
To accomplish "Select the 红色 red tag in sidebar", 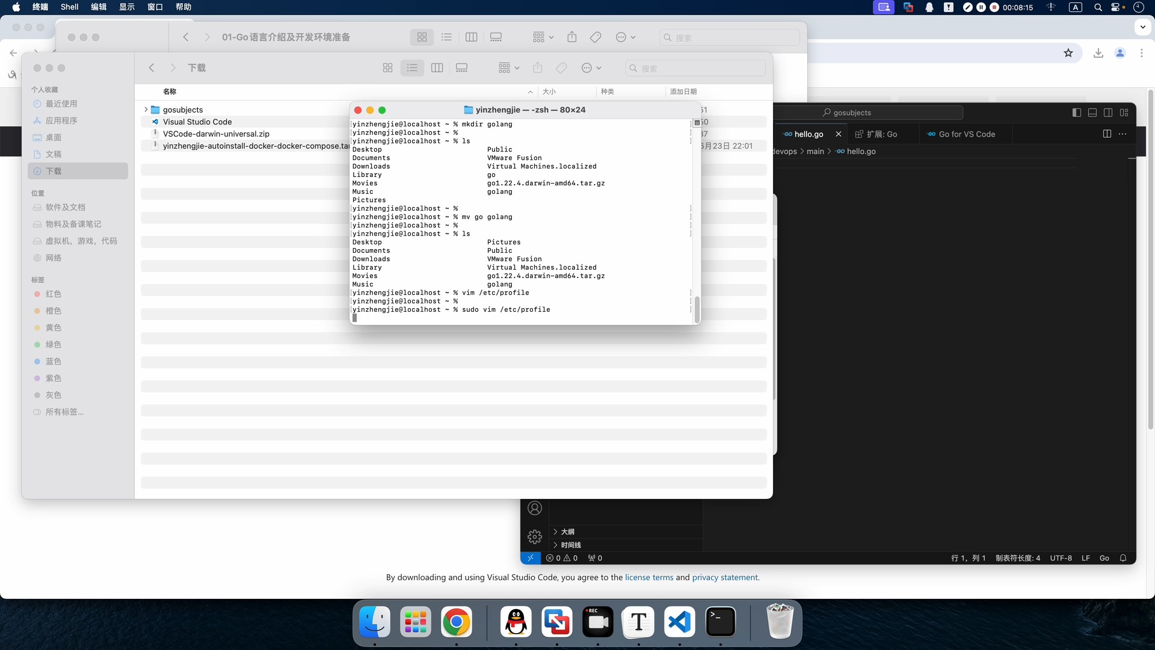I will (53, 294).
